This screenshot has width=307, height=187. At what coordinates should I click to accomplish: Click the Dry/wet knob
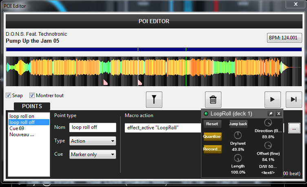[x=238, y=135]
